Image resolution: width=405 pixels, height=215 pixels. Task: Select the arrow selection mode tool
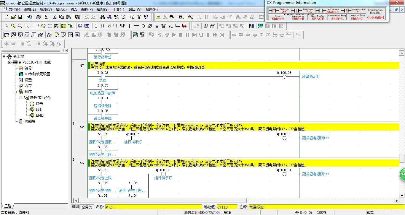[95, 26]
